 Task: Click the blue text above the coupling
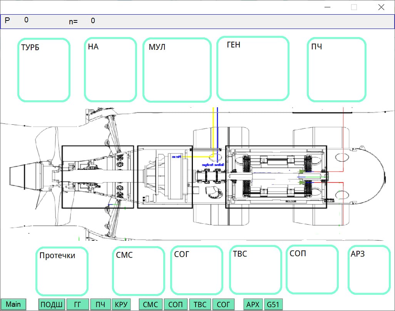tap(213, 165)
